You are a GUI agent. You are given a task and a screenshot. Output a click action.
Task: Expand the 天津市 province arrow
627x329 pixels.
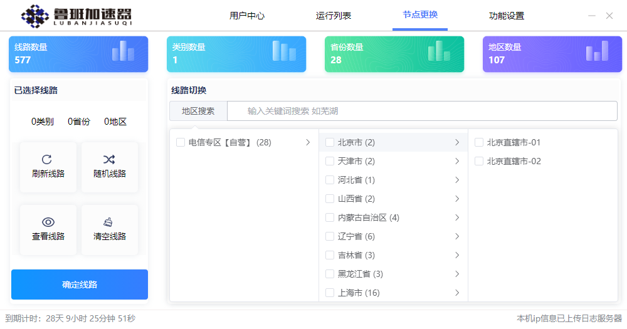pyautogui.click(x=457, y=161)
